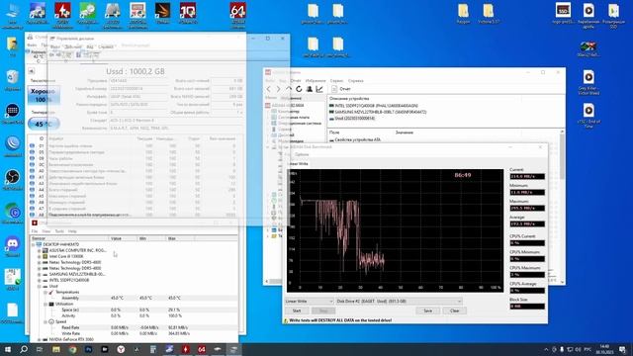Open the File menu in the sensor monitor
This screenshot has height=356, width=633.
pos(35,231)
